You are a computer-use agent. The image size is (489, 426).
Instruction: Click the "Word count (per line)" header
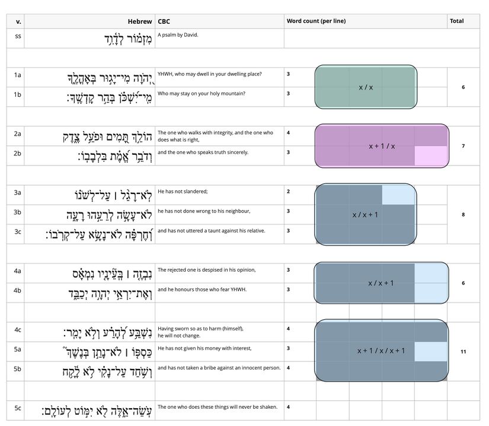(316, 21)
